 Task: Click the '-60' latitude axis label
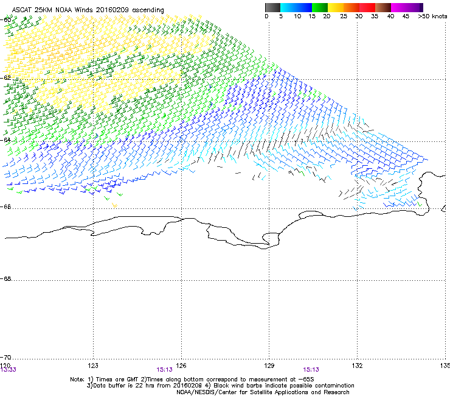click(x=5, y=20)
